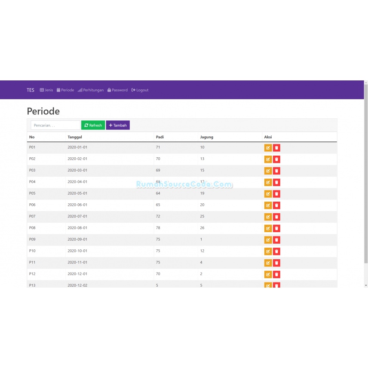The image size is (368, 368).
Task: Delete the P11 row
Action: point(276,263)
